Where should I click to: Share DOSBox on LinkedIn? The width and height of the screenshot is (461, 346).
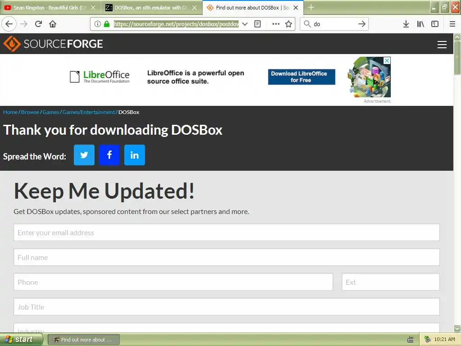[134, 155]
